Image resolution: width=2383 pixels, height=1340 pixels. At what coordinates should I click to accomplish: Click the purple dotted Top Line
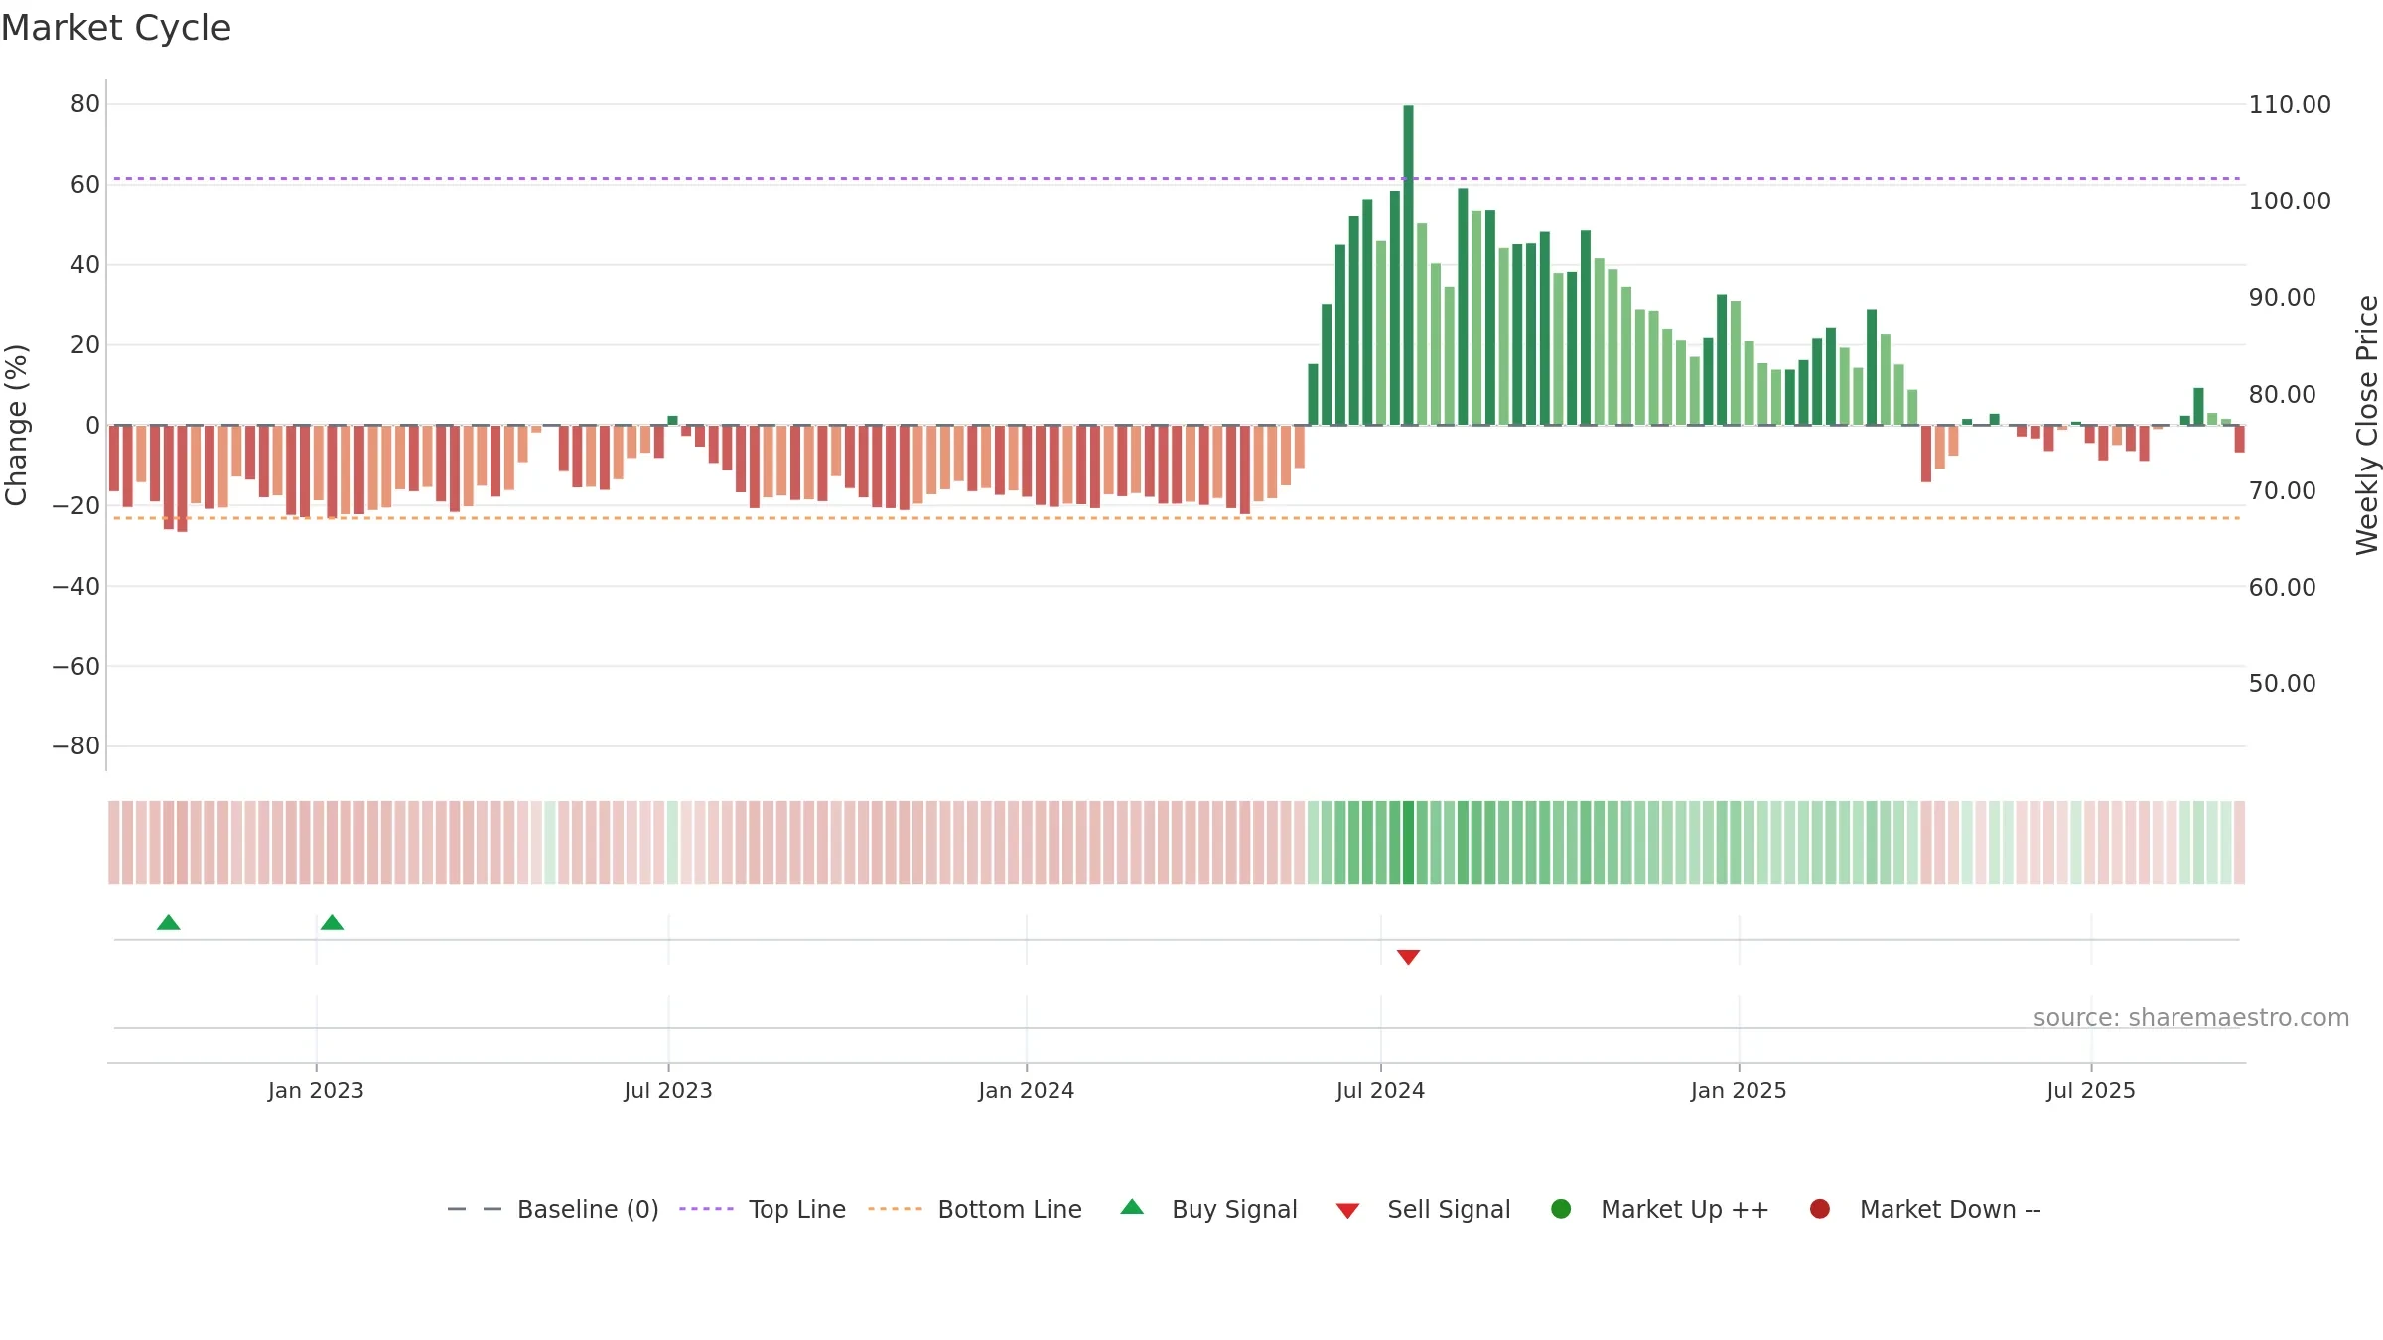click(x=1177, y=179)
